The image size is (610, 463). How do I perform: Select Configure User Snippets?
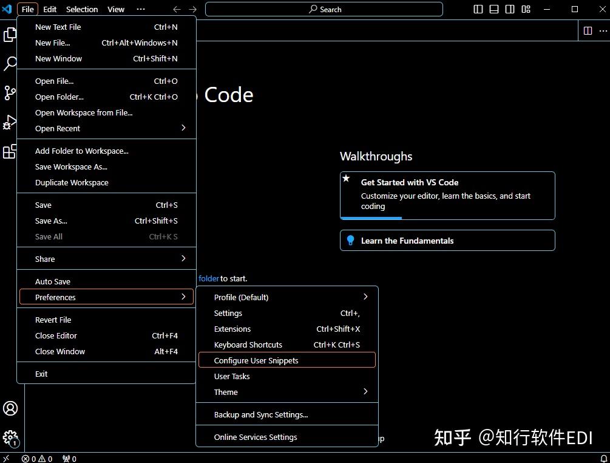[287, 360]
